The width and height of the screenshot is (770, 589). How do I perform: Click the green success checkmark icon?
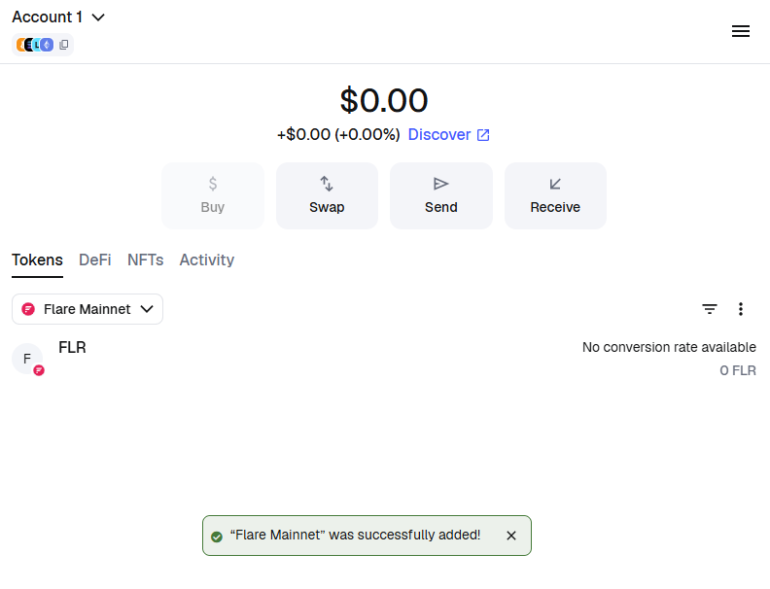pyautogui.click(x=217, y=537)
